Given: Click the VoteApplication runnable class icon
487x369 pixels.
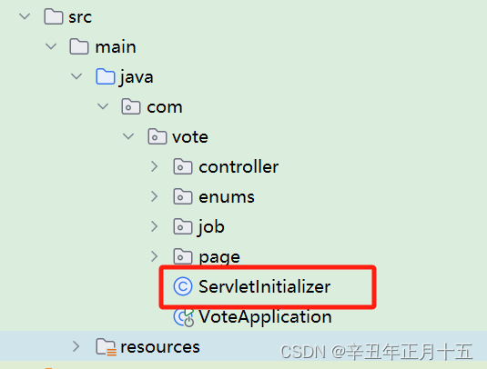Looking at the screenshot, I should tap(184, 317).
